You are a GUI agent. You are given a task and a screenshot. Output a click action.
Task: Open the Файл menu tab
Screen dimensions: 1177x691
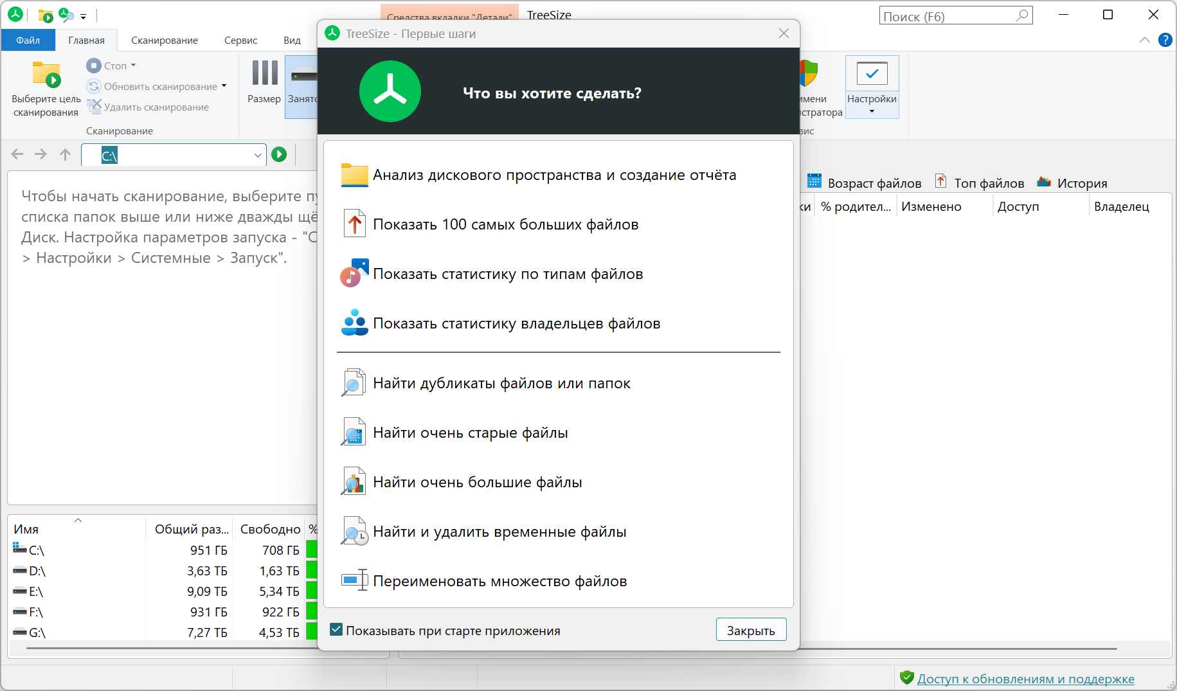click(x=28, y=40)
